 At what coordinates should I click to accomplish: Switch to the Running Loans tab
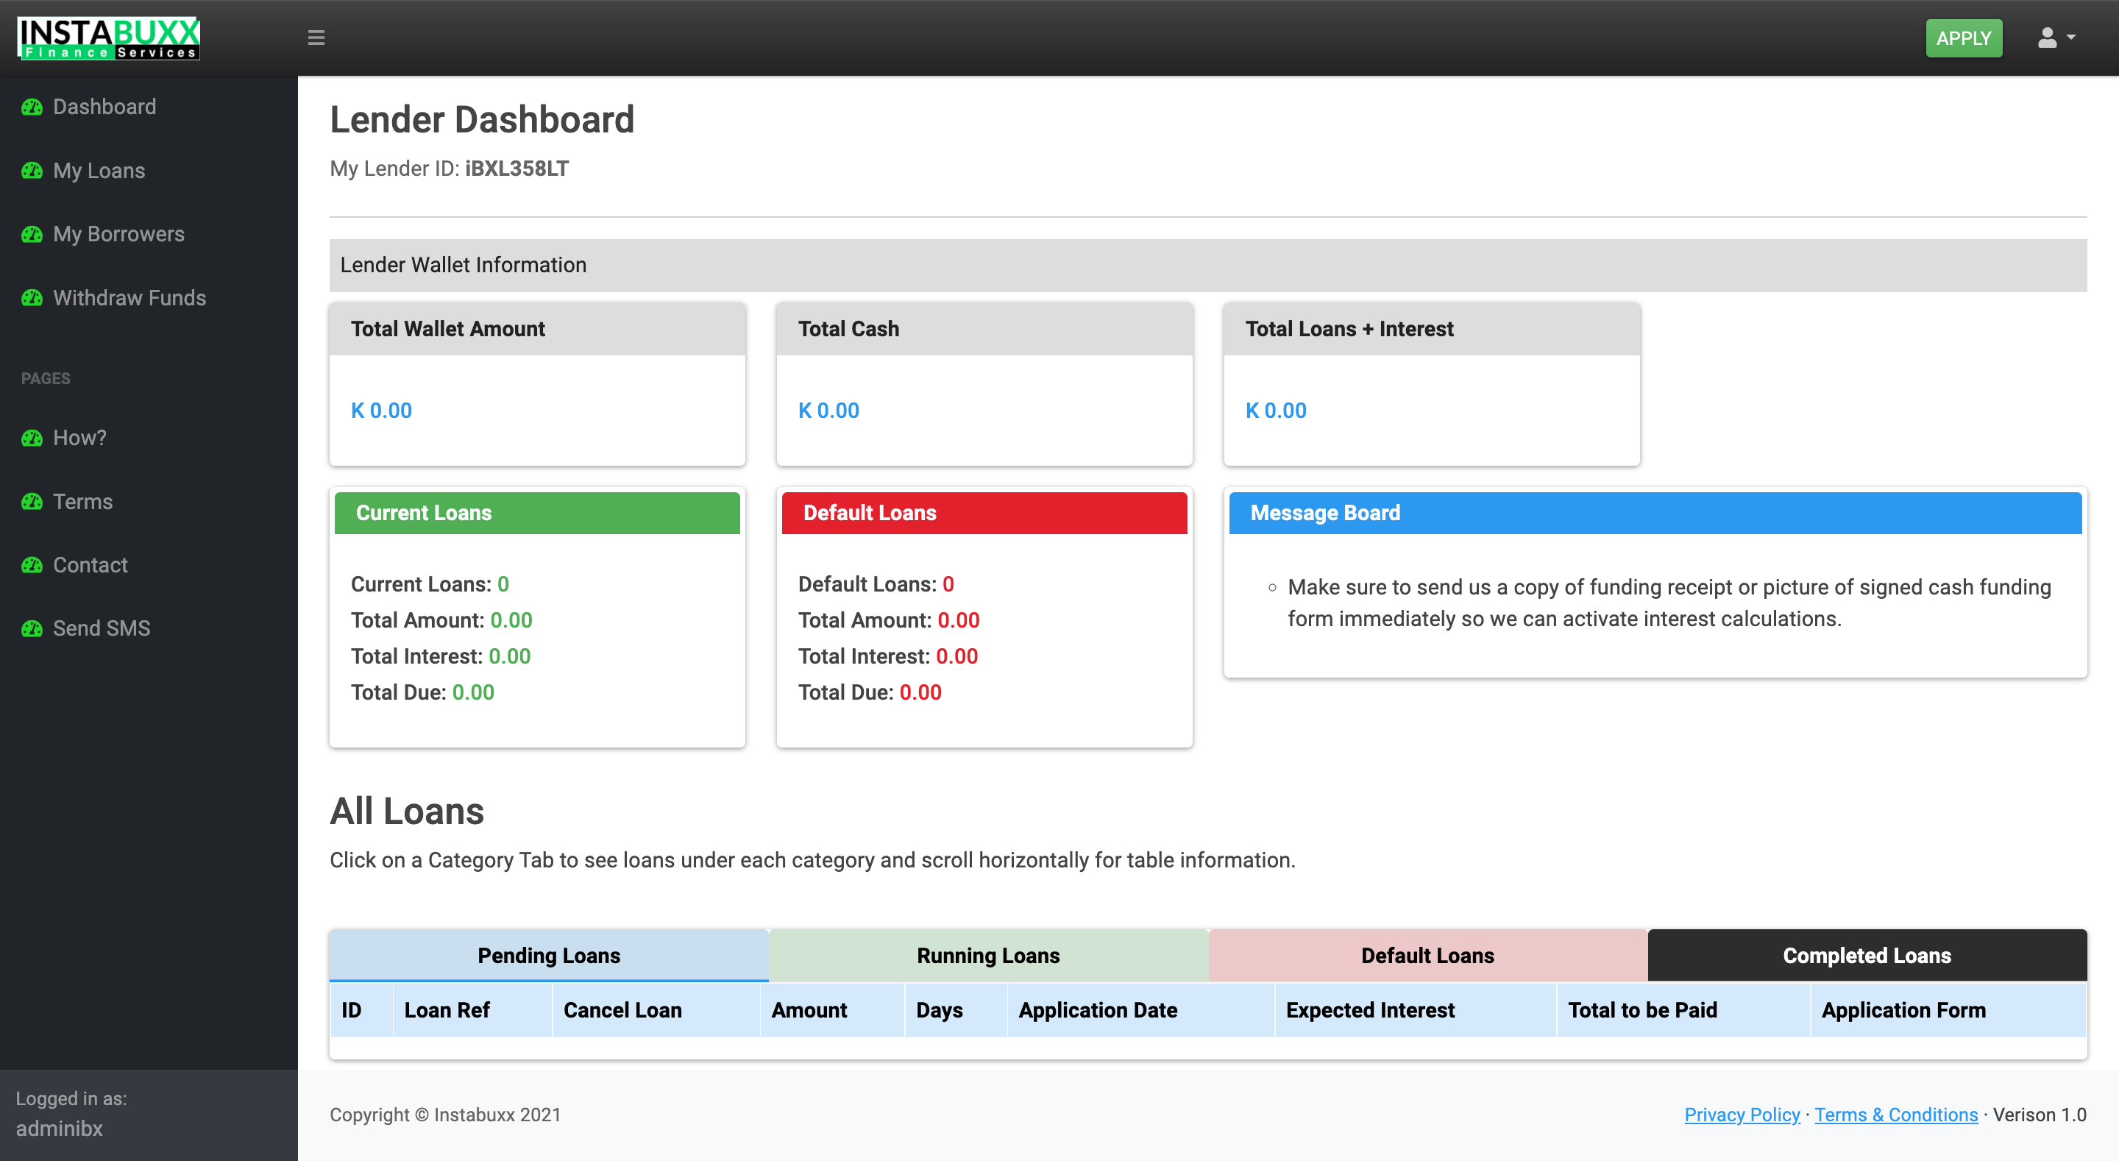[x=988, y=955]
